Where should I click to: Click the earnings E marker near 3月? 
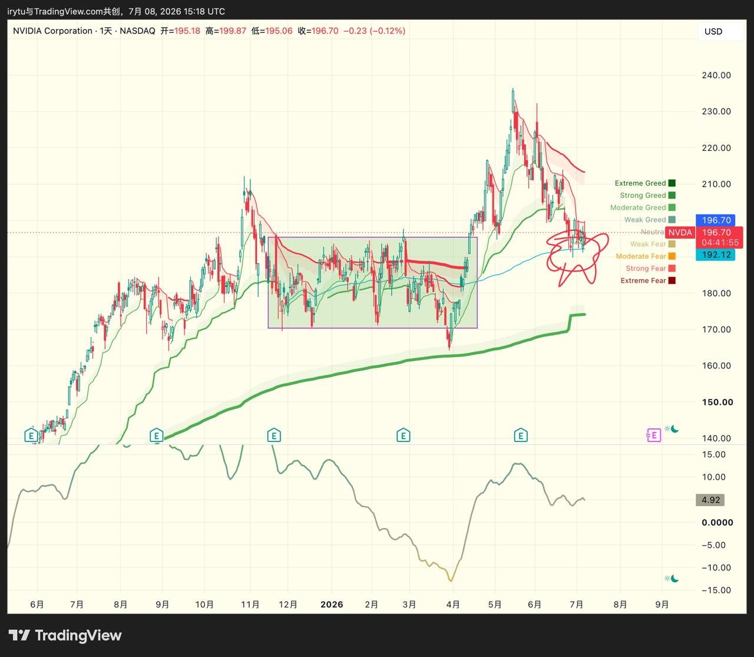(x=403, y=436)
